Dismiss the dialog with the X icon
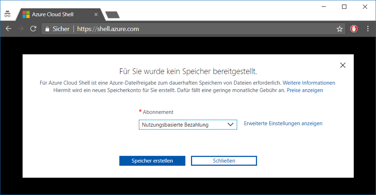The height and width of the screenshot is (195, 376). [x=343, y=65]
